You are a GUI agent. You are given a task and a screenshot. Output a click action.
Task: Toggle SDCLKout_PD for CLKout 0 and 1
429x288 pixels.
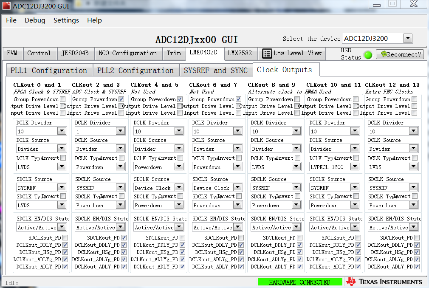pos(65,238)
